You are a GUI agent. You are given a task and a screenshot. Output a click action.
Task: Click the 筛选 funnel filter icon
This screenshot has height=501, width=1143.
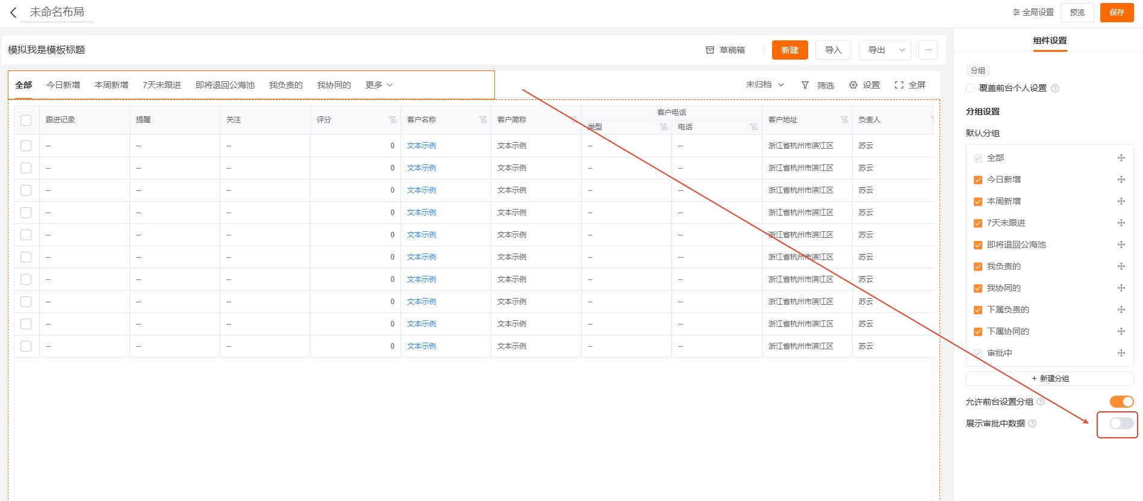tap(805, 85)
